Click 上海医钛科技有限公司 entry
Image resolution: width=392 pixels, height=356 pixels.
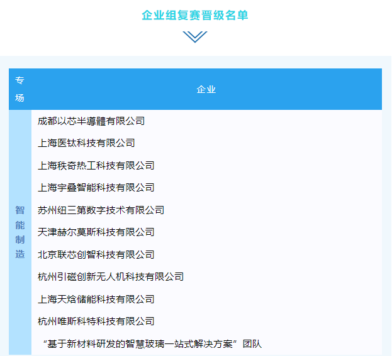86,143
